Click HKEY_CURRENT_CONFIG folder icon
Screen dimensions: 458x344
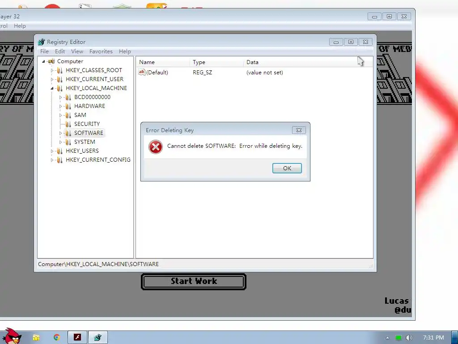60,160
